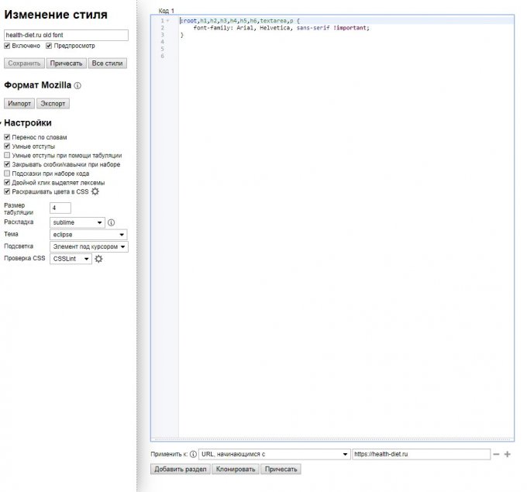Collapse the code fold arrow on line 1
Image resolution: width=527 pixels, height=492 pixels.
click(x=168, y=21)
